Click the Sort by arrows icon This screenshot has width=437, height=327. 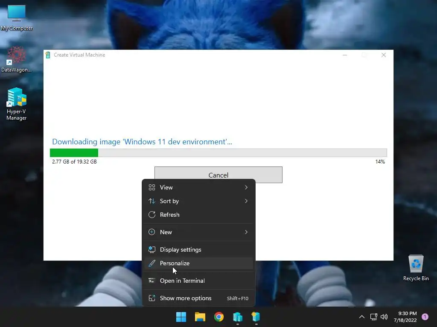152,201
